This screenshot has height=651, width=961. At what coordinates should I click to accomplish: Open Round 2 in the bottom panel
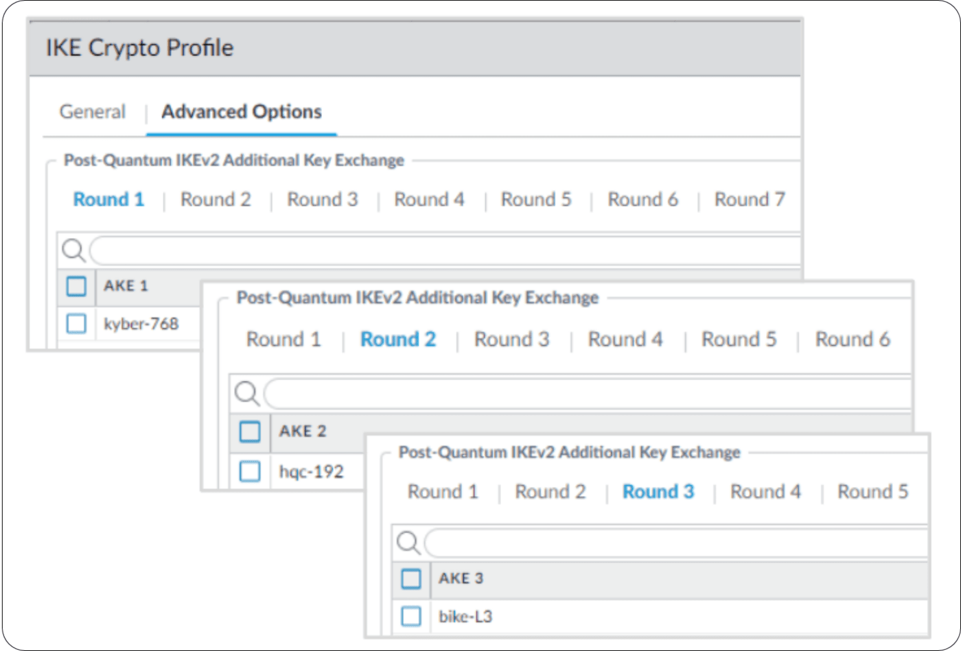pyautogui.click(x=551, y=492)
